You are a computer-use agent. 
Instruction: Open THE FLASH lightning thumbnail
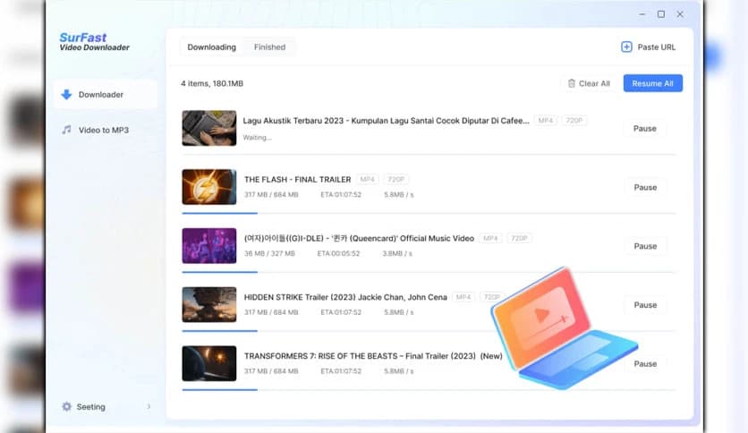click(209, 187)
